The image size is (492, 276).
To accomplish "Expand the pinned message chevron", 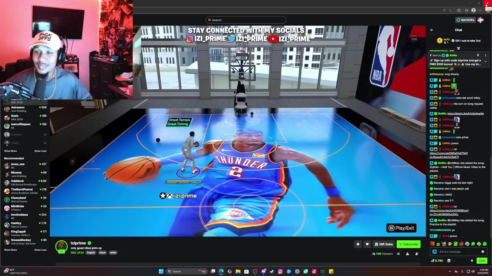I will click(485, 61).
